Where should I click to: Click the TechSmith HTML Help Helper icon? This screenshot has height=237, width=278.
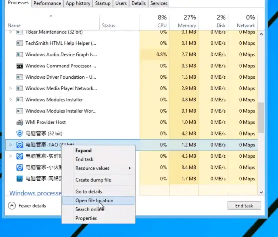(x=20, y=43)
